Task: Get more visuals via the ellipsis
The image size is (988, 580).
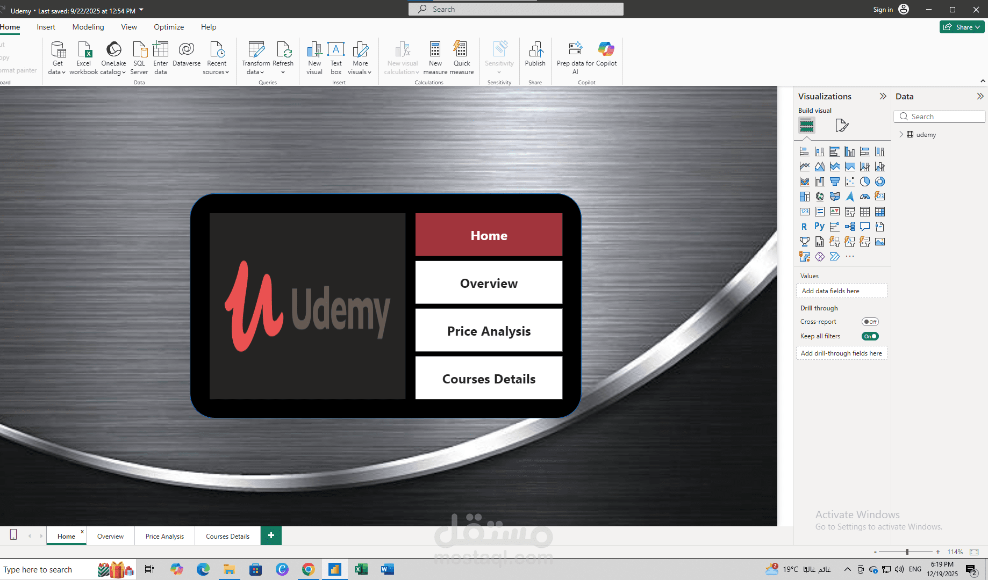Action: pyautogui.click(x=849, y=257)
